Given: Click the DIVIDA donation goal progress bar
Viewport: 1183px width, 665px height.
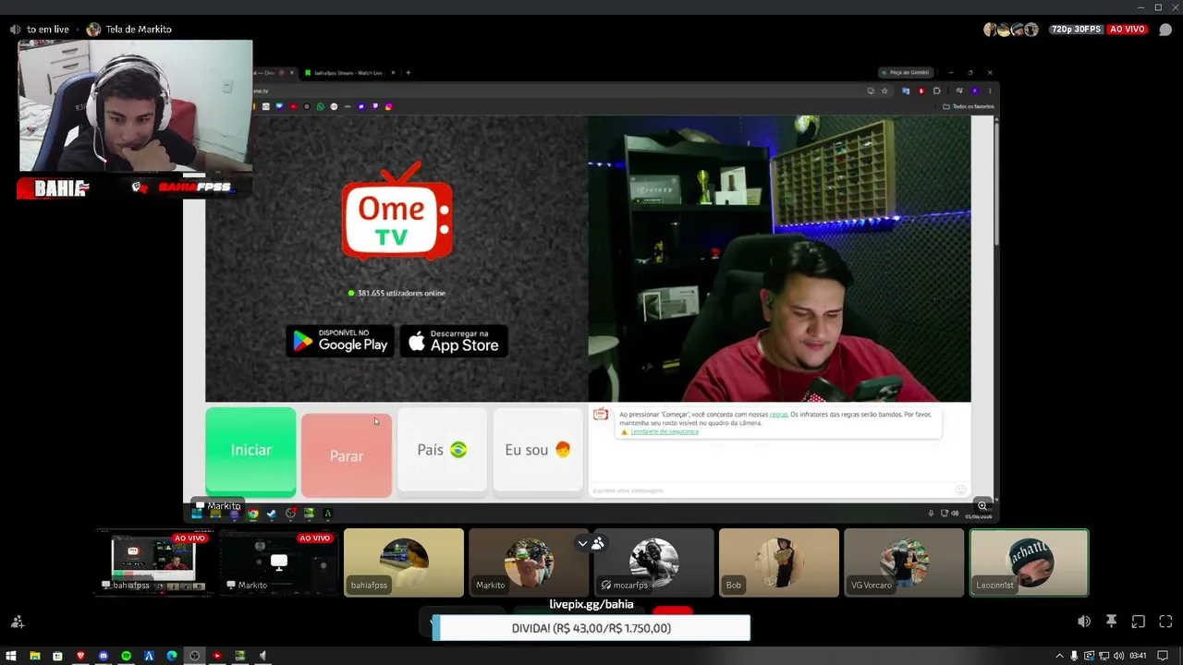Looking at the screenshot, I should point(591,628).
